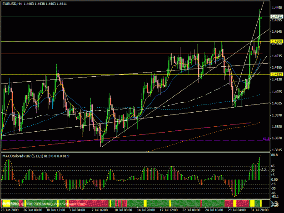Click the 1.4025 price axis value
This screenshot has height=213, width=284.
(x=277, y=103)
